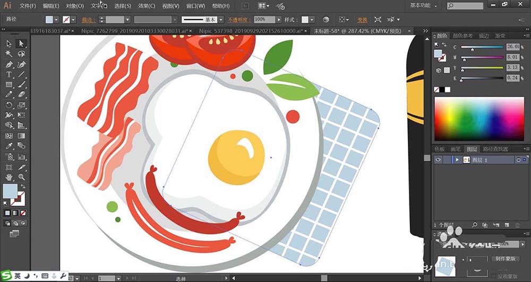This screenshot has width=531, height=282.
Task: Select the Zoom tool in toolbox
Action: [x=21, y=177]
